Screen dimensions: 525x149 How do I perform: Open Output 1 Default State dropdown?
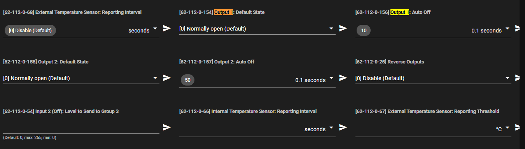pos(257,29)
